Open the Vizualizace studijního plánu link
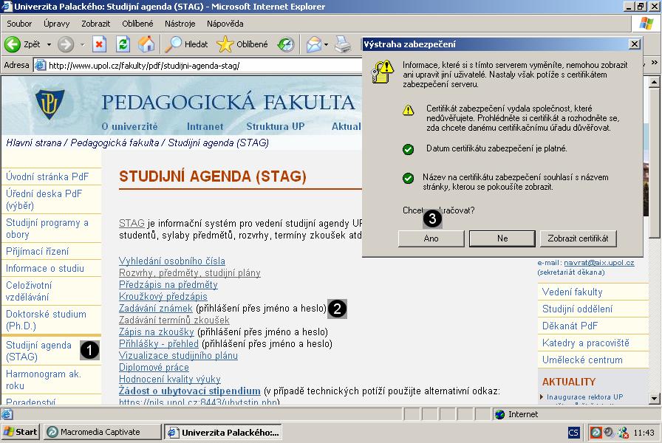This screenshot has height=443, width=662. (178, 356)
